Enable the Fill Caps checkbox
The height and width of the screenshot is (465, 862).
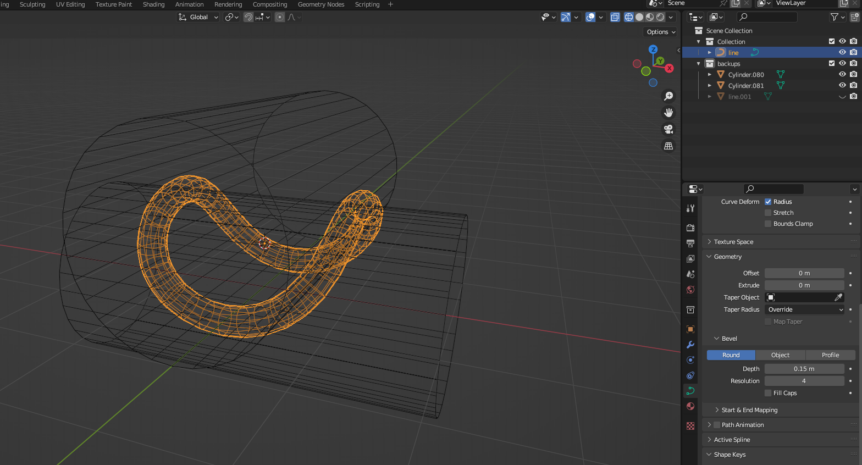(768, 393)
